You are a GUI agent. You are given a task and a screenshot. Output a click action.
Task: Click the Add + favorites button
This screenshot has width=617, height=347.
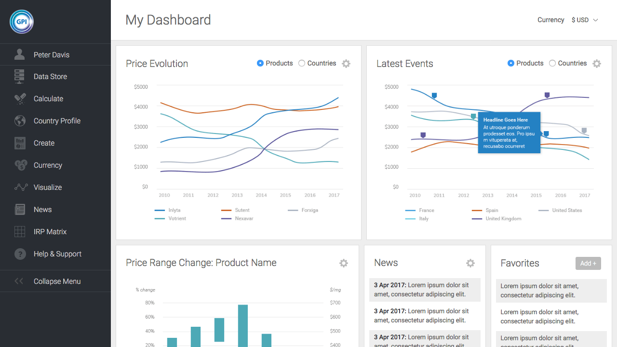(x=588, y=263)
